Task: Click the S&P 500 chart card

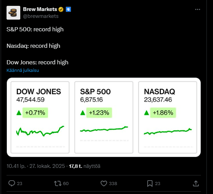Action: (104, 117)
